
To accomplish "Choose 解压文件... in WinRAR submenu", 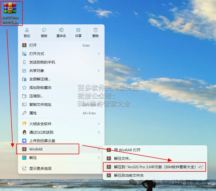I will [x=155, y=158].
